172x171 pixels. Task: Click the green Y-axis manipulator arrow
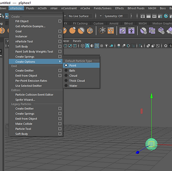coord(152,96)
